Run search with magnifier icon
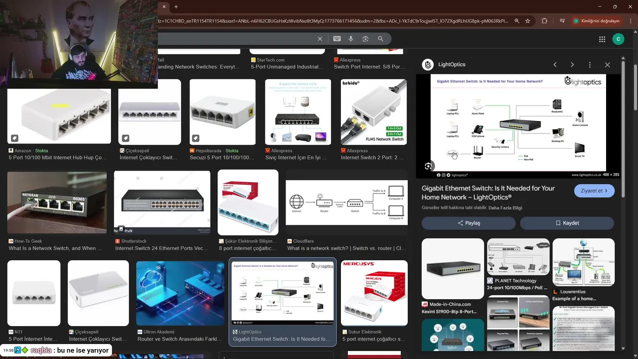Viewport: 638px width, 359px height. (x=381, y=39)
